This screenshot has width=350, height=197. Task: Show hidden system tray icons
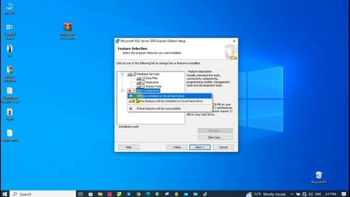291,194
